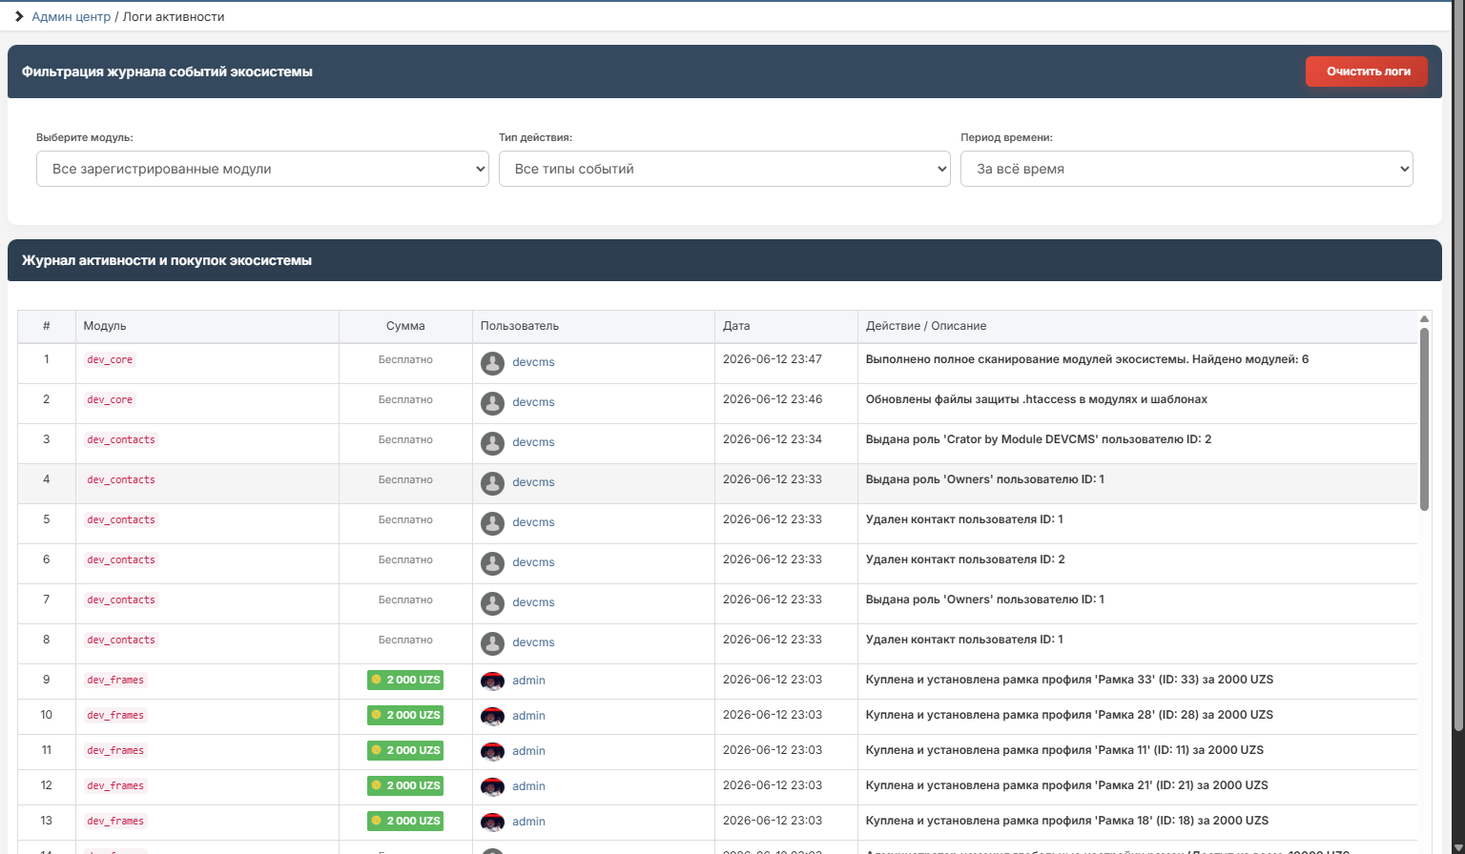
Task: Expand the time period dropdown
Action: pos(1186,169)
